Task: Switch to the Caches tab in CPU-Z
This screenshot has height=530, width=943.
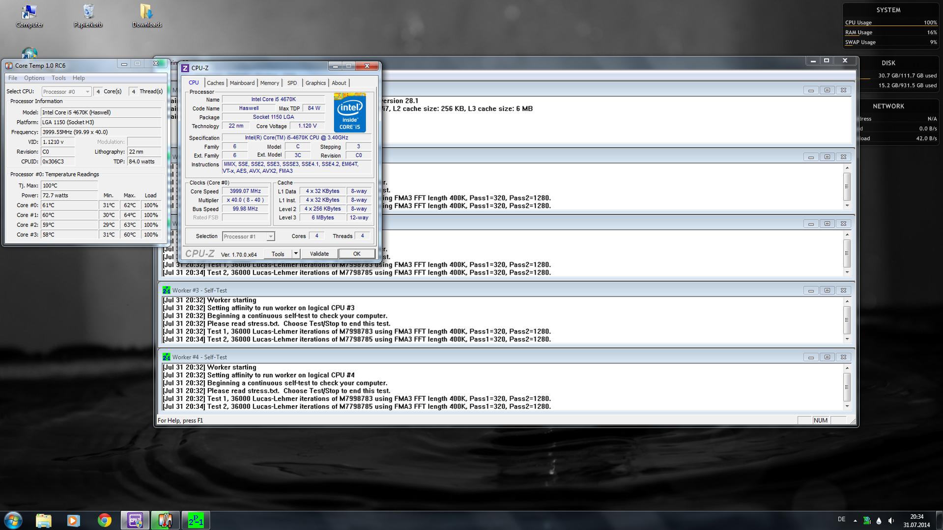Action: click(215, 83)
